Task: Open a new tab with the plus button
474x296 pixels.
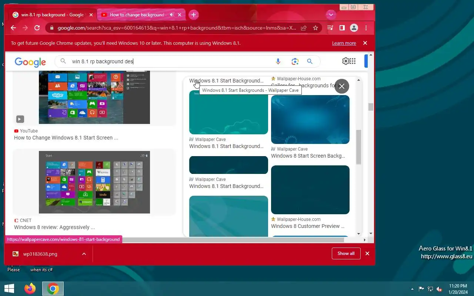Action: (194, 15)
